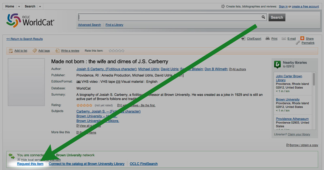Click the gear icon beside Create lists
324x170 pixels.
[223, 6]
